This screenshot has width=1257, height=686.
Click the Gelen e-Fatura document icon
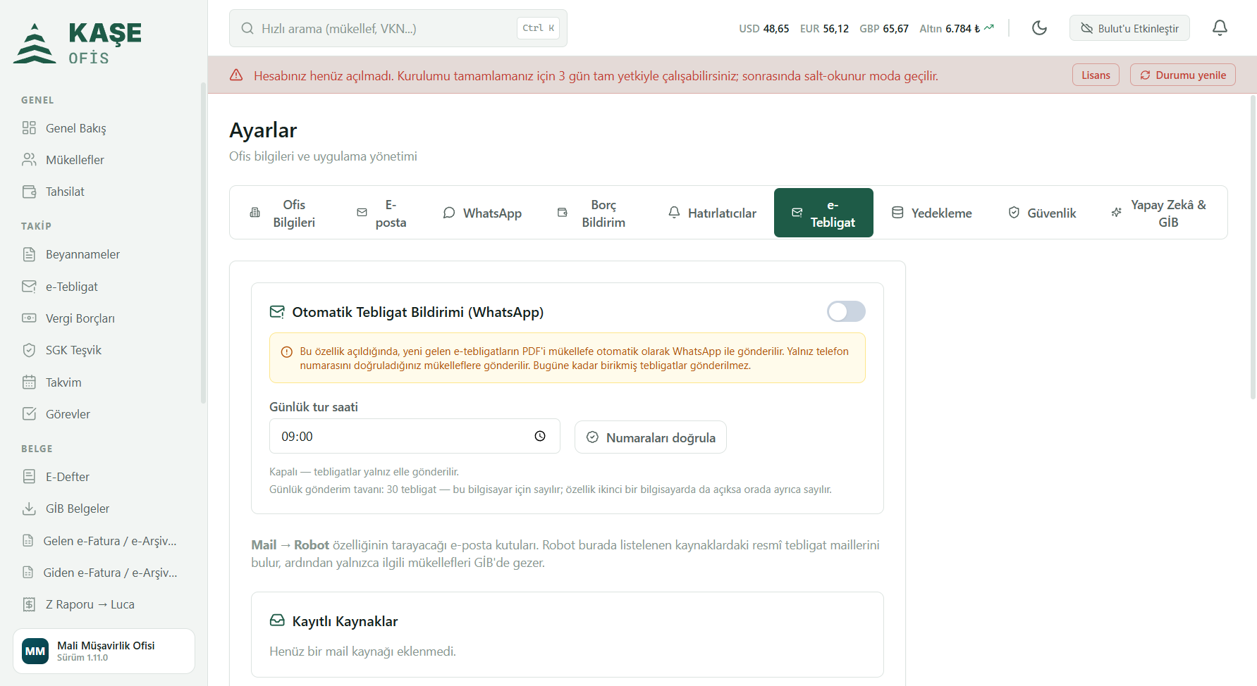[x=28, y=541]
